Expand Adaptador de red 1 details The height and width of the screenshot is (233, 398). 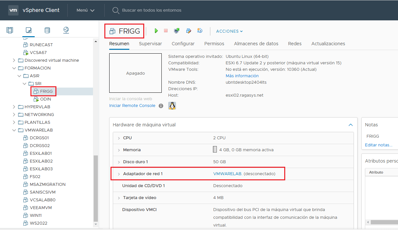[119, 174]
